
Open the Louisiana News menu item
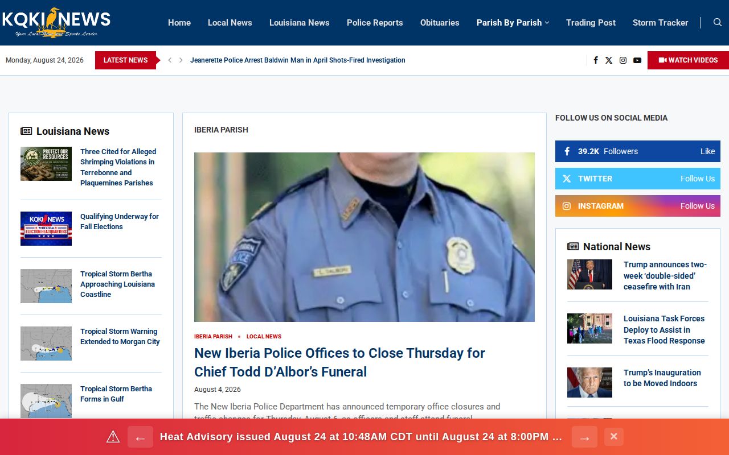click(300, 23)
